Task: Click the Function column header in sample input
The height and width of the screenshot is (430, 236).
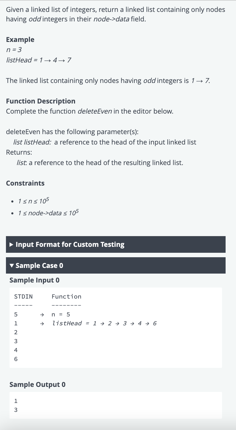Action: (66, 296)
